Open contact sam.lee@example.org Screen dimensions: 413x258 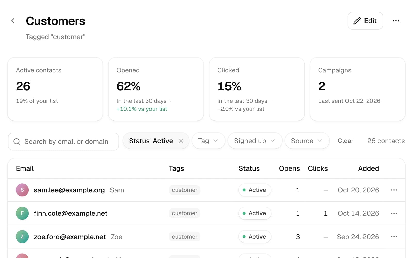click(69, 190)
